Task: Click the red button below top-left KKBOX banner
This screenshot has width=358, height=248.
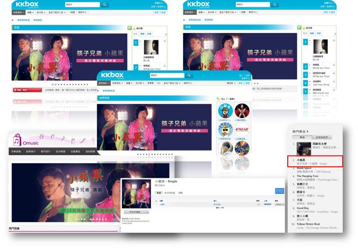Action: 27,90
